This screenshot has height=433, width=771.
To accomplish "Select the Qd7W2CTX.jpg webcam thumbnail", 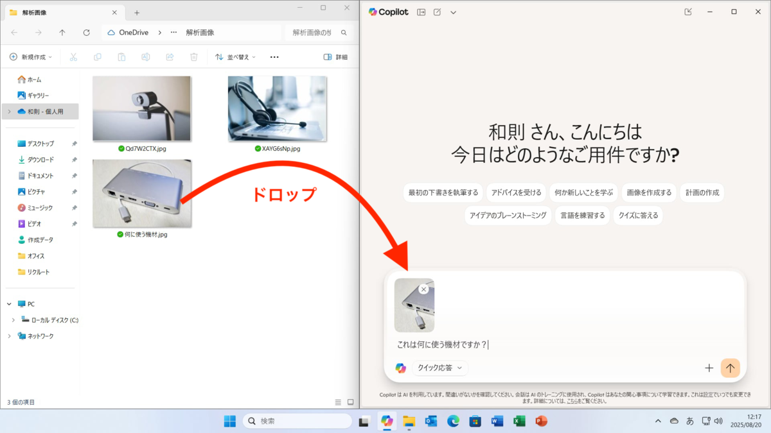I will tap(142, 108).
